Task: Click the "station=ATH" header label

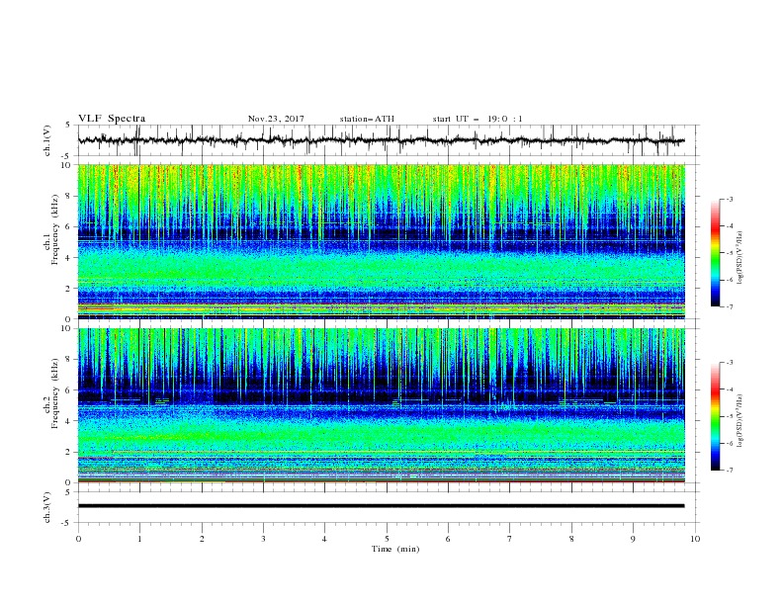Action: click(367, 119)
